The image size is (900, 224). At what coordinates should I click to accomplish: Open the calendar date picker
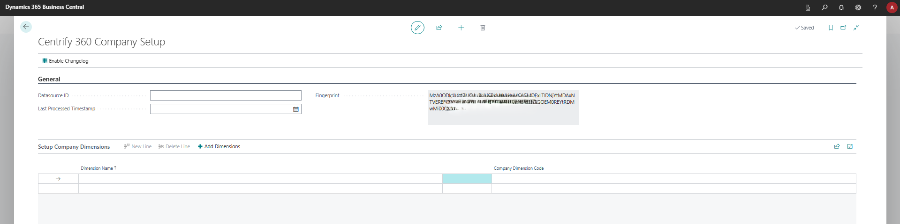tap(296, 109)
